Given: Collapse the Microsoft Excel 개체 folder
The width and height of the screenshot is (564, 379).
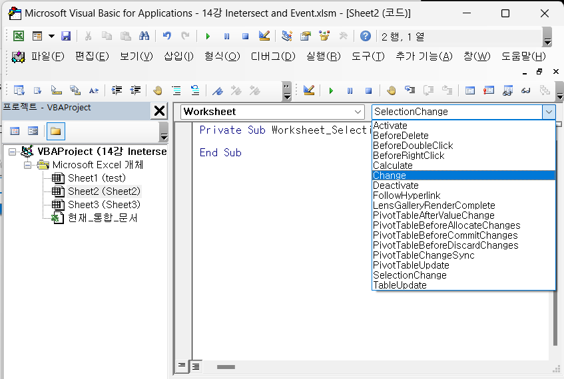Looking at the screenshot, I should click(x=28, y=166).
